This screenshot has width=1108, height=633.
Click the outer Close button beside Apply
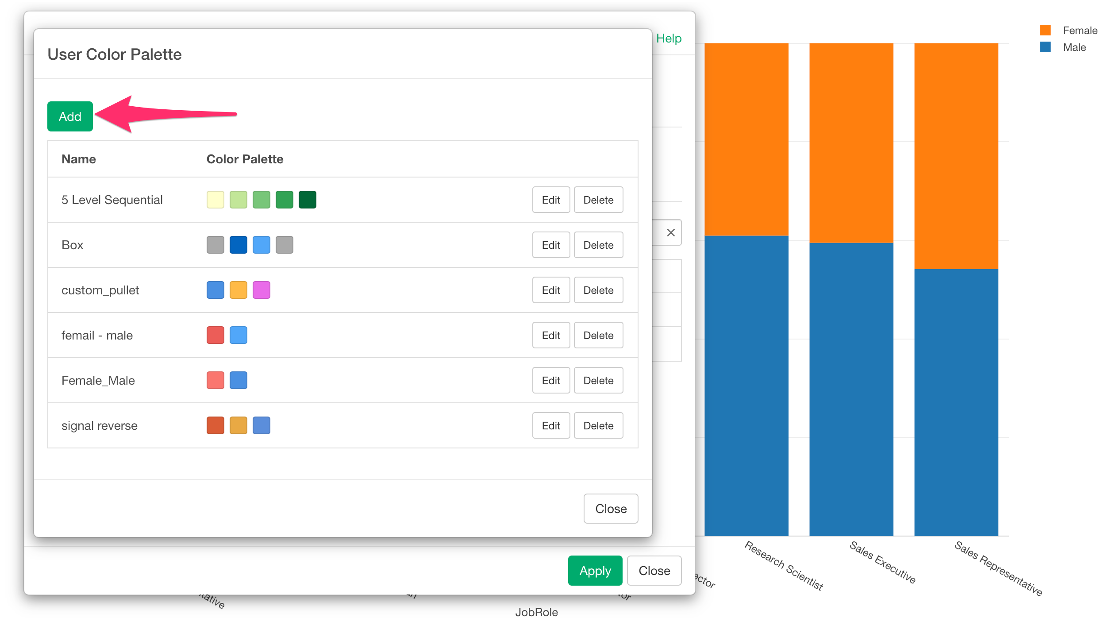click(654, 571)
